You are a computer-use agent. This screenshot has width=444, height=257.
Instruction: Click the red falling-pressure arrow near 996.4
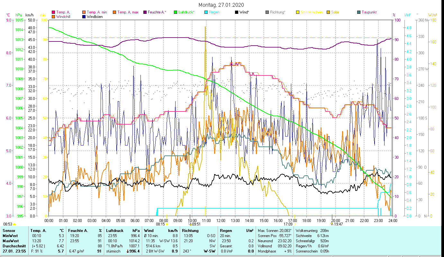click(127, 251)
